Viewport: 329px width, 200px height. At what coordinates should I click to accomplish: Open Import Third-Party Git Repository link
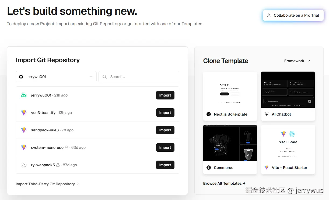click(47, 184)
